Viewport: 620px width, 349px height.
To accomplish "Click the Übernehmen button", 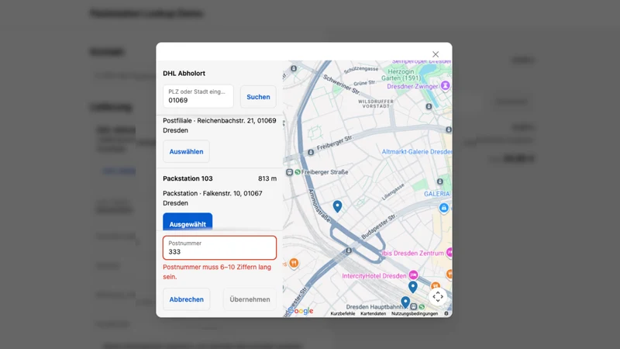I will pos(250,299).
